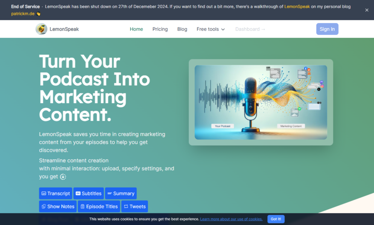Go to the Pricing page

[160, 29]
